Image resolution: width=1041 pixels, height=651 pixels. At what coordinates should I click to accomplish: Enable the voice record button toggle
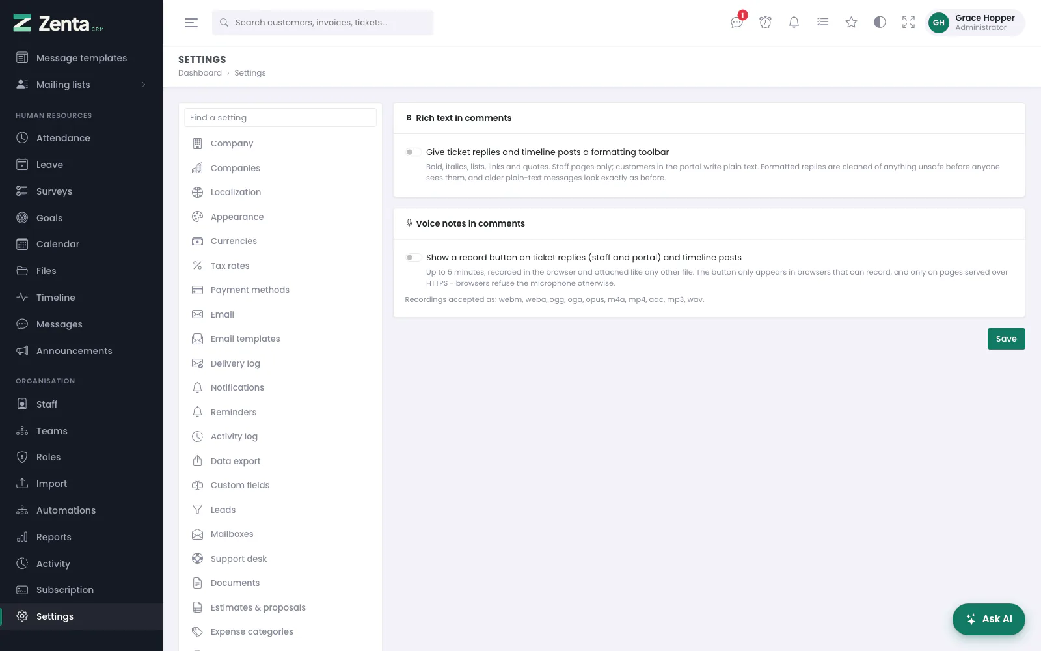click(x=412, y=258)
